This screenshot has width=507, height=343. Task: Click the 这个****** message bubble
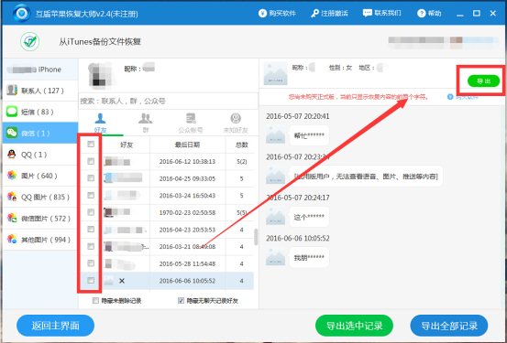tap(309, 217)
